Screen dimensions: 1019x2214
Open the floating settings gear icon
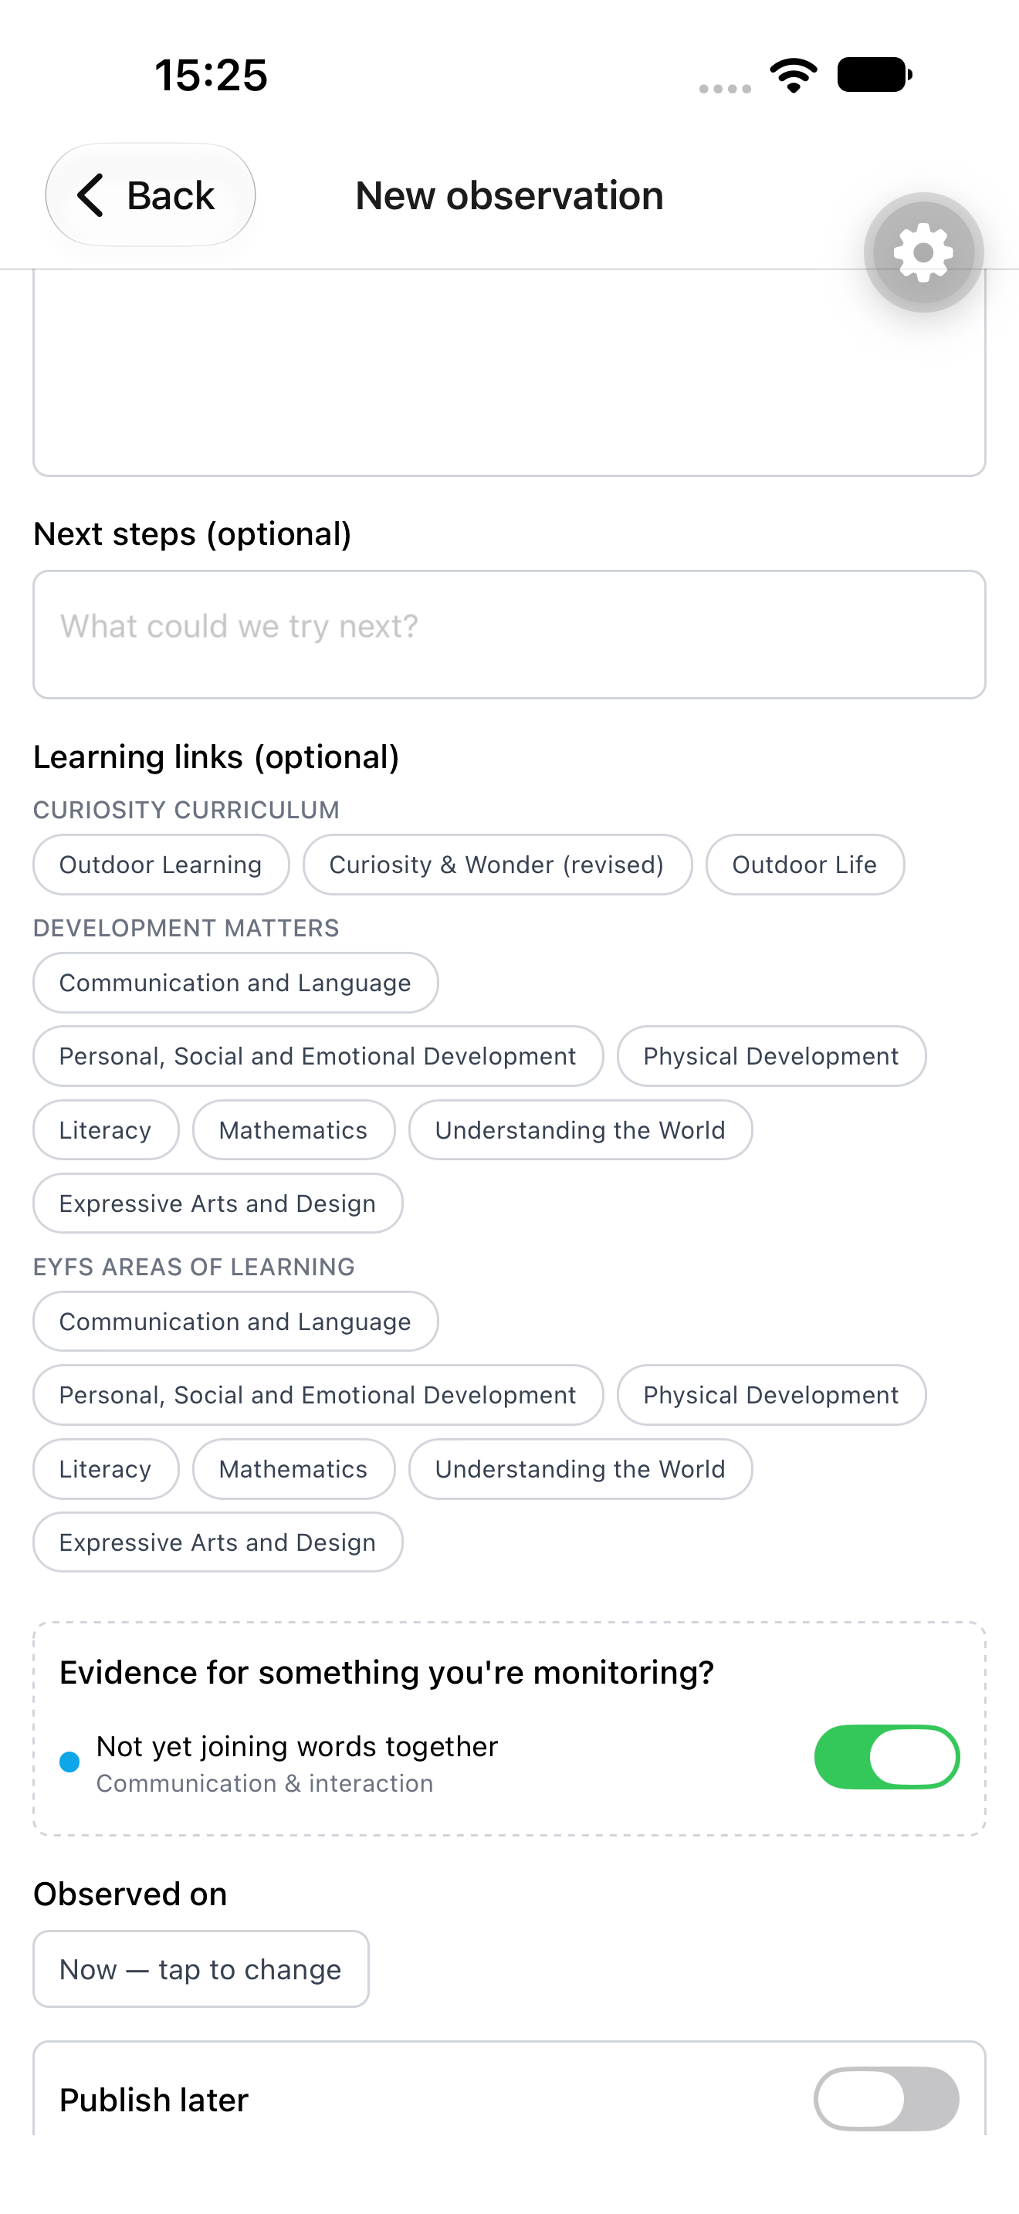coord(923,252)
